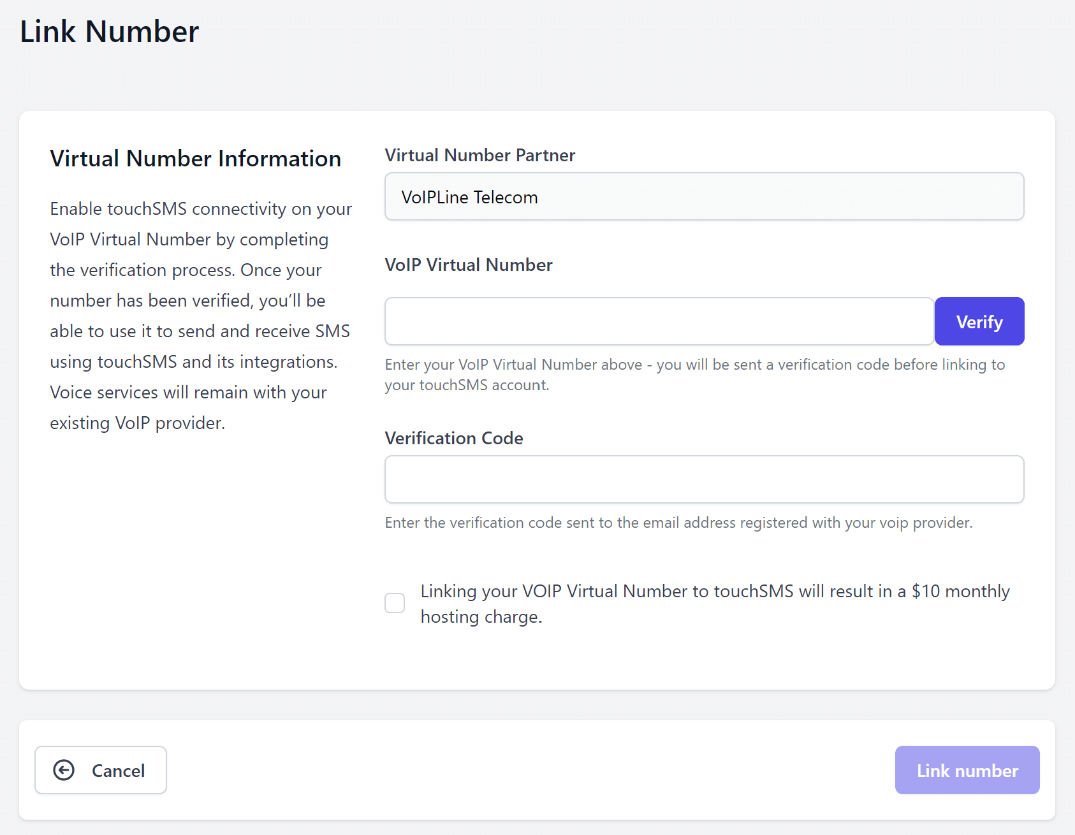The height and width of the screenshot is (835, 1075).
Task: Click the 'able to use it to send' text line
Action: 200,331
